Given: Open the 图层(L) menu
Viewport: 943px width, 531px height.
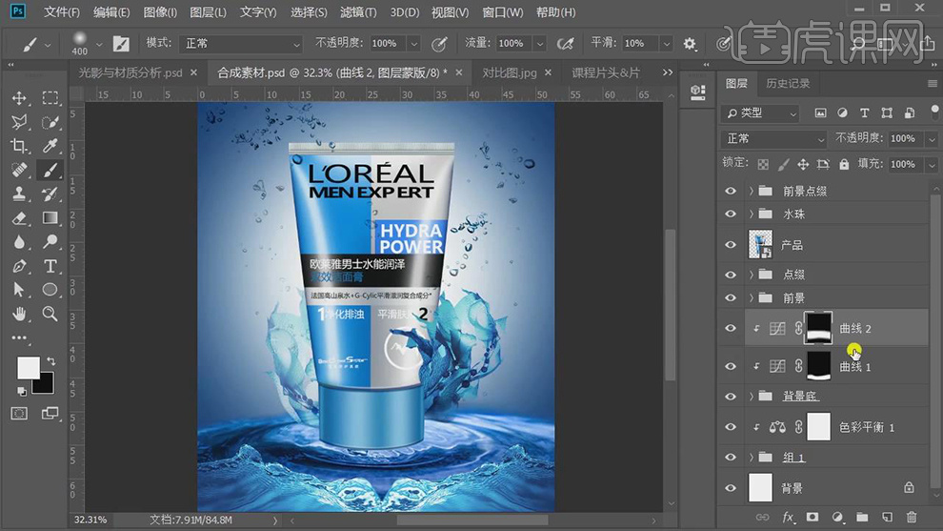Looking at the screenshot, I should point(208,12).
